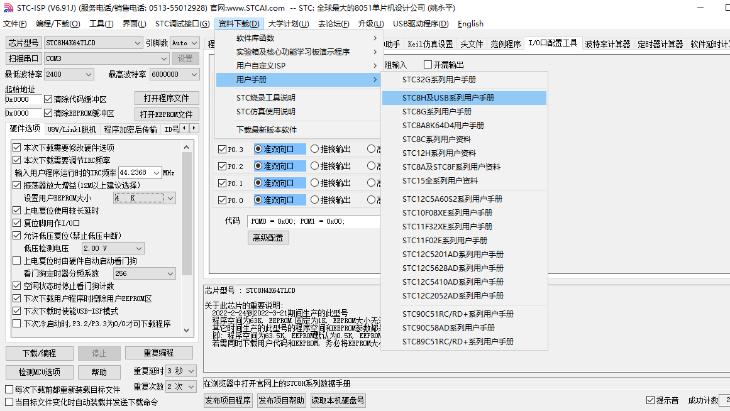The width and height of the screenshot is (730, 411).
Task: Click hardware options list scroll-down arrow
Action: (187, 331)
